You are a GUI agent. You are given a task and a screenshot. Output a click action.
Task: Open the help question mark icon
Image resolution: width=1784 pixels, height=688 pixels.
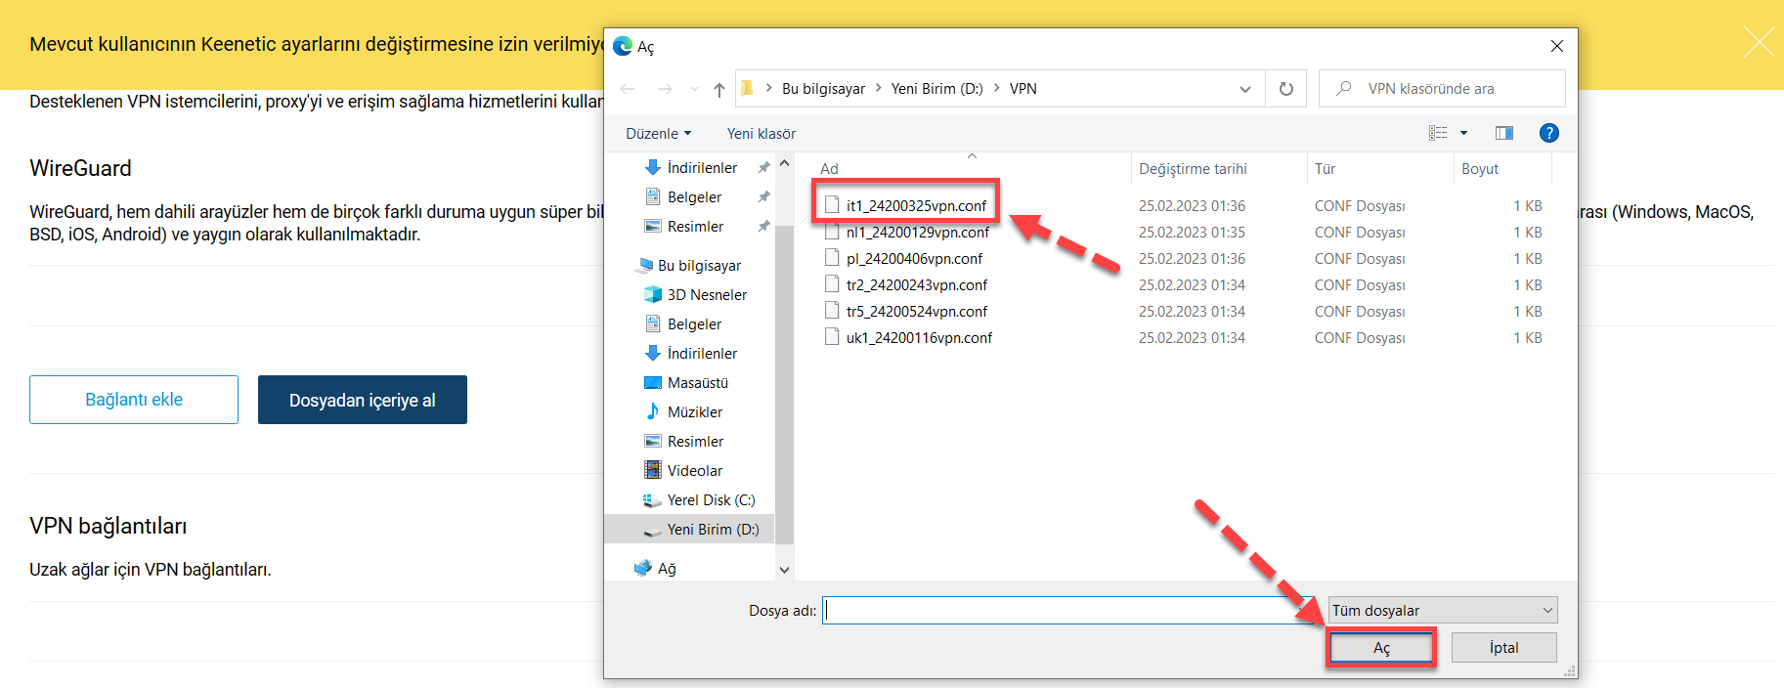pyautogui.click(x=1549, y=133)
